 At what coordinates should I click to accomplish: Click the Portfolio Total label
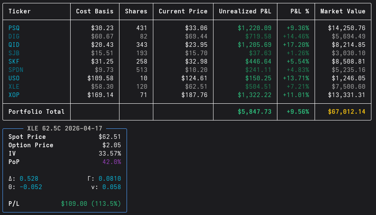point(36,112)
